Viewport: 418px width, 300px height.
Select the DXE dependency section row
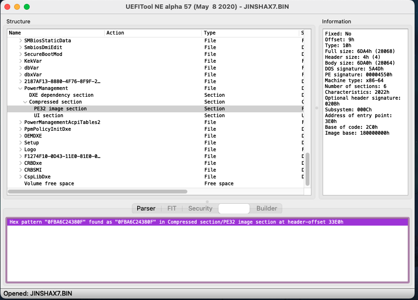pyautogui.click(x=155, y=95)
